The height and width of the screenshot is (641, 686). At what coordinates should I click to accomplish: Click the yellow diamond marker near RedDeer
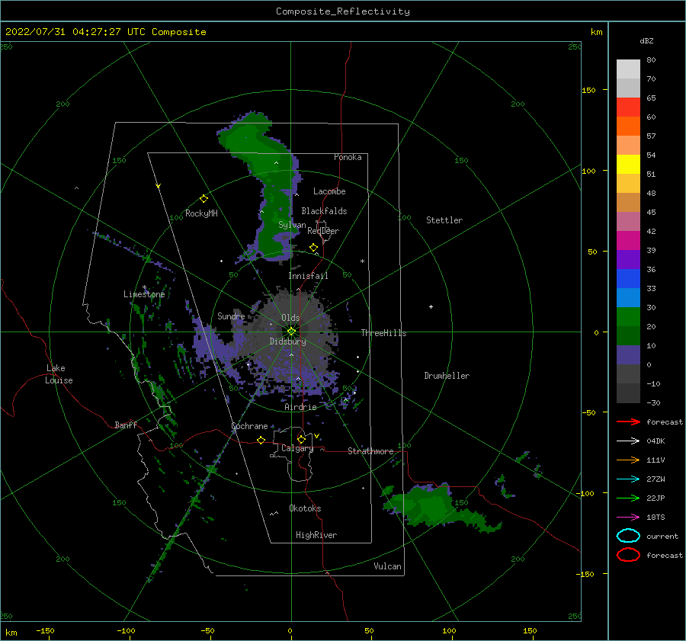[313, 248]
